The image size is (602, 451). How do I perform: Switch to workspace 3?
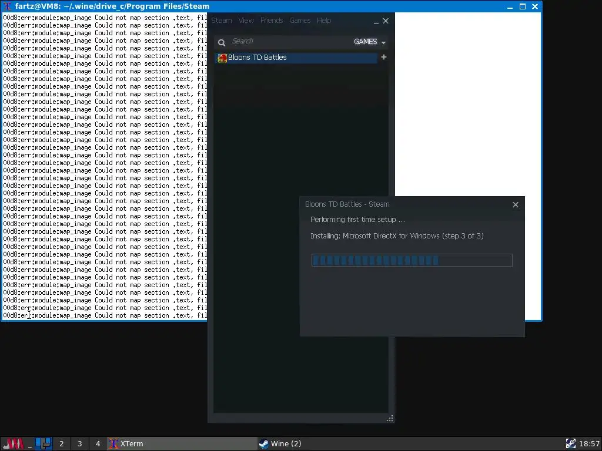pyautogui.click(x=79, y=444)
